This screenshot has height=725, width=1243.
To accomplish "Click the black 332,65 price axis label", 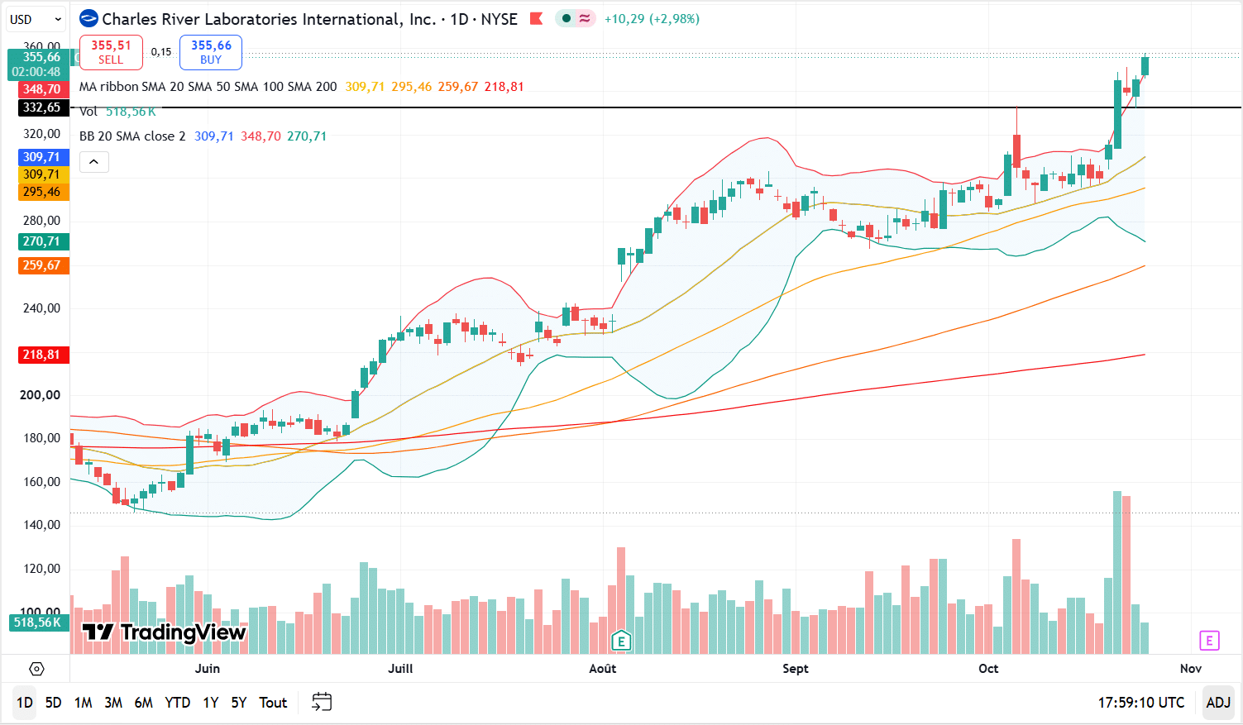I will [x=42, y=107].
